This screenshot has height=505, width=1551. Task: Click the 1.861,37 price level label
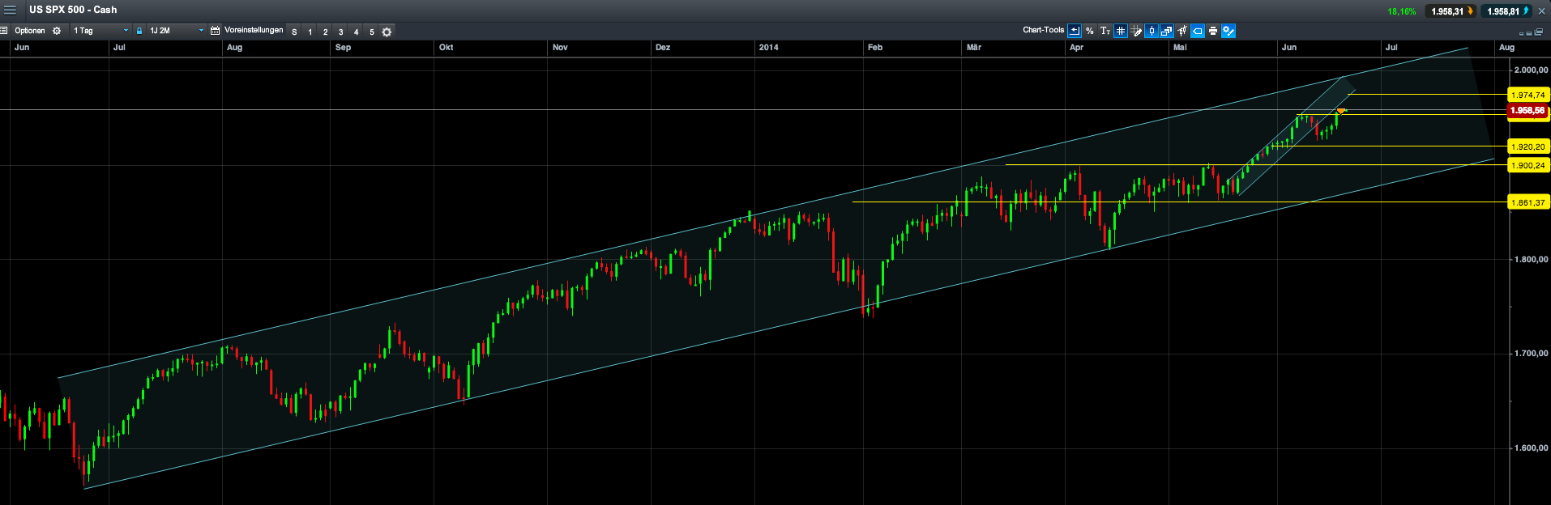1527,202
